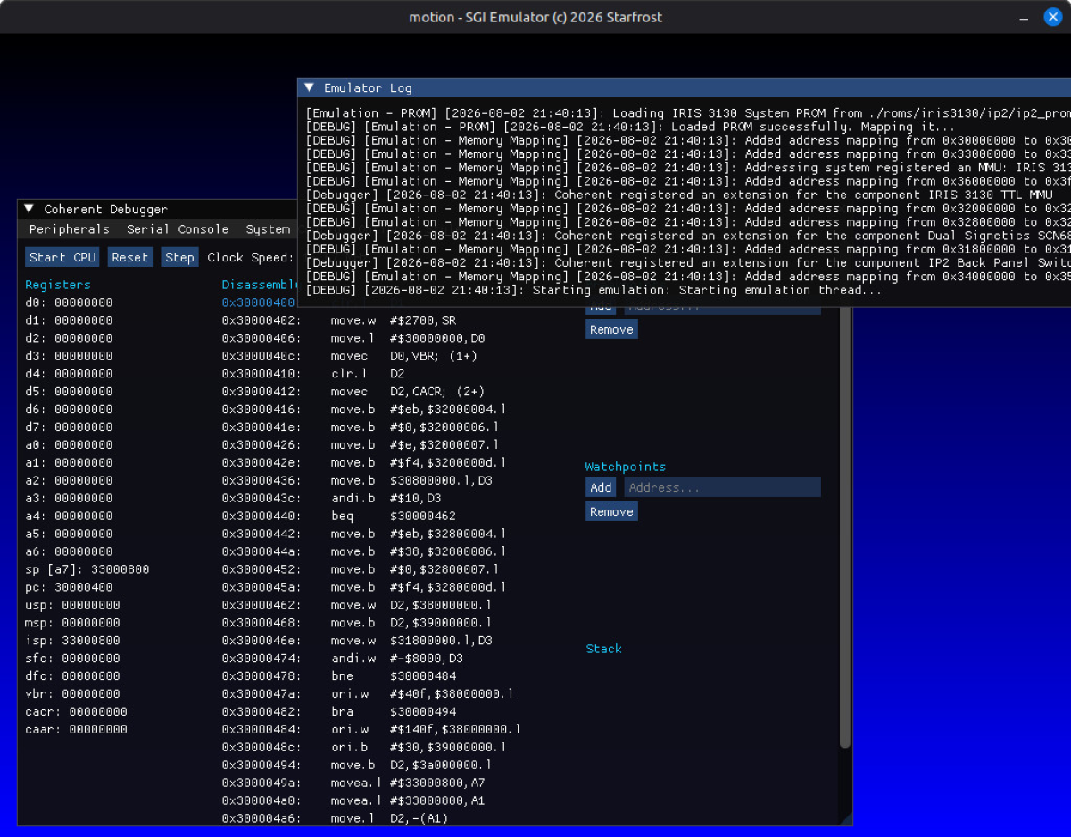
Task: Select register row isp: 33000800
Action: 72,641
